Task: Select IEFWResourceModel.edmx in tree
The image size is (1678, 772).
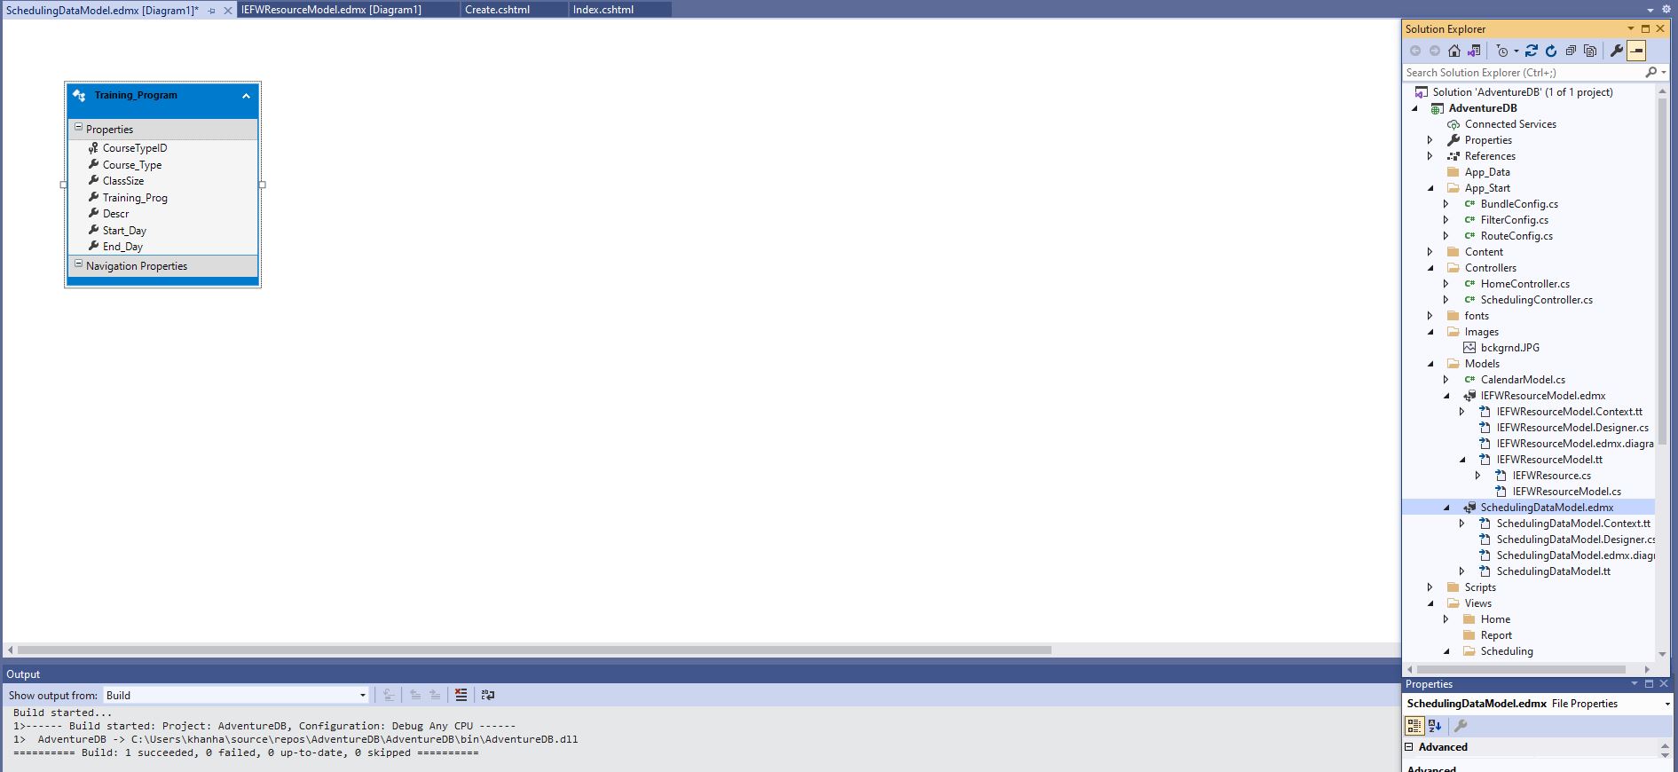Action: 1542,396
